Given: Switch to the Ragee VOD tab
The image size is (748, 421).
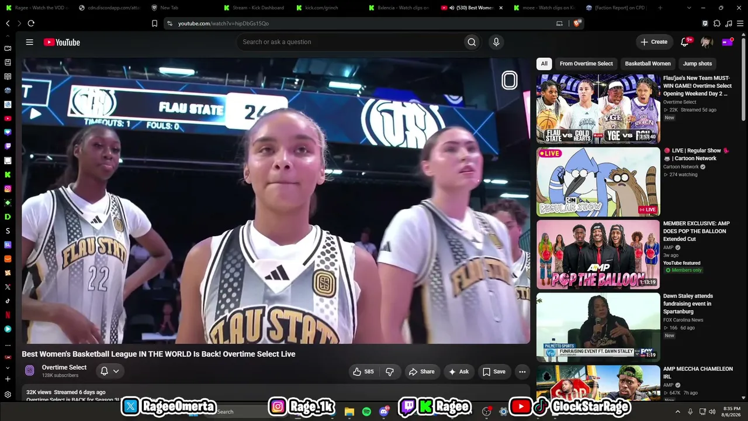Looking at the screenshot, I should tap(36, 8).
